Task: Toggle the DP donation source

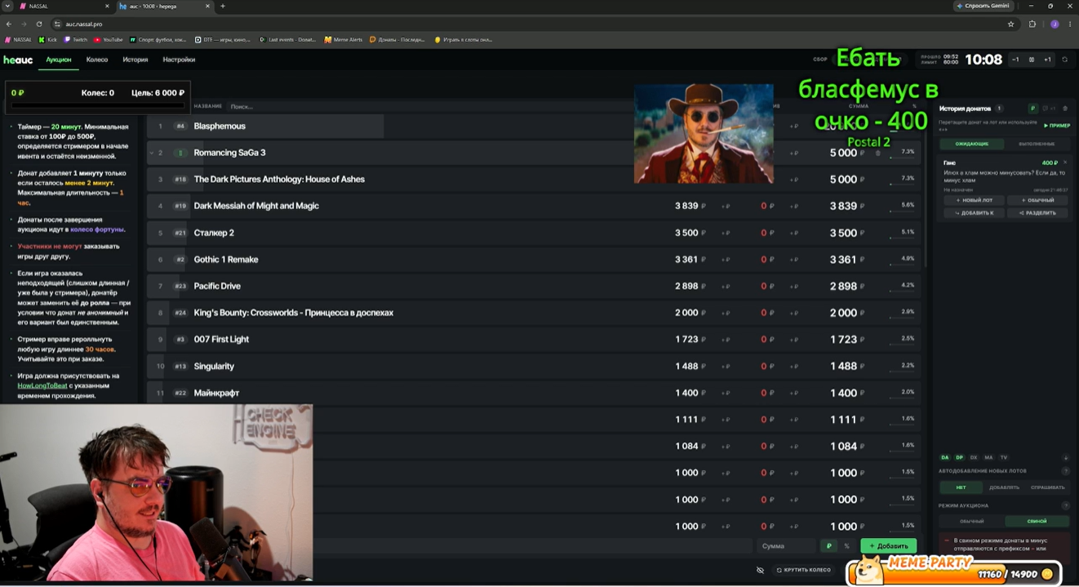Action: [x=959, y=457]
